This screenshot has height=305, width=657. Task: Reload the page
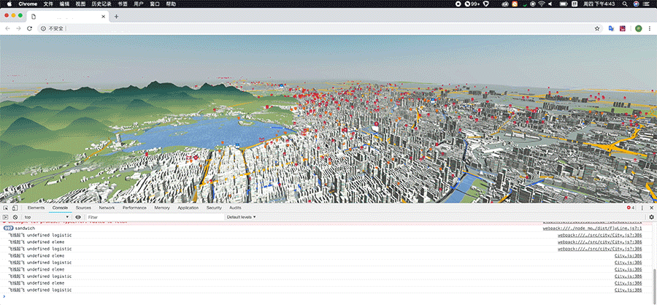pos(29,28)
